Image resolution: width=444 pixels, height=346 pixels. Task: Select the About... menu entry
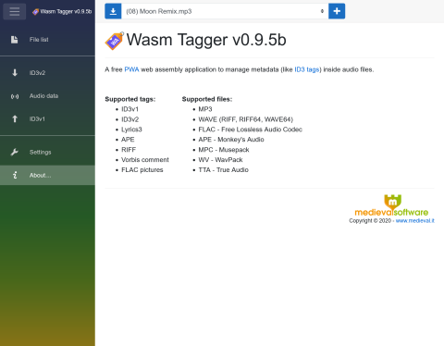(47, 175)
